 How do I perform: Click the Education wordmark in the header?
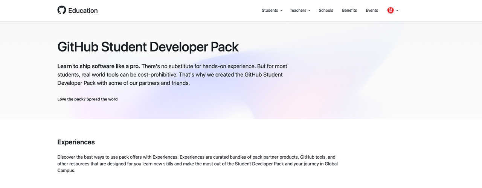(x=83, y=11)
